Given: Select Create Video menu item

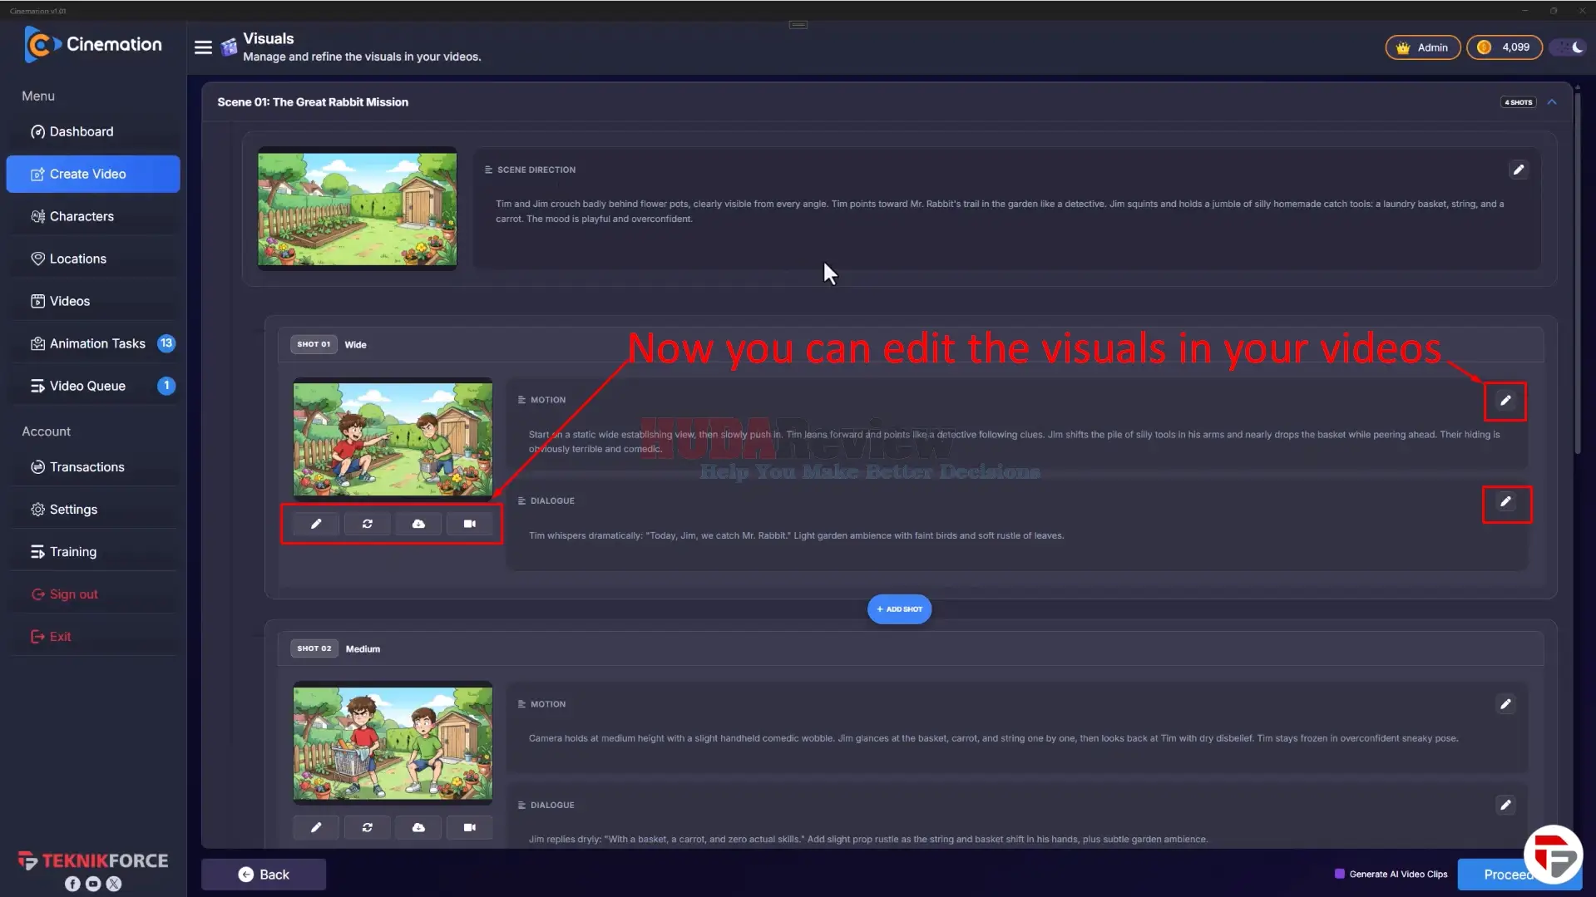Looking at the screenshot, I should [93, 174].
